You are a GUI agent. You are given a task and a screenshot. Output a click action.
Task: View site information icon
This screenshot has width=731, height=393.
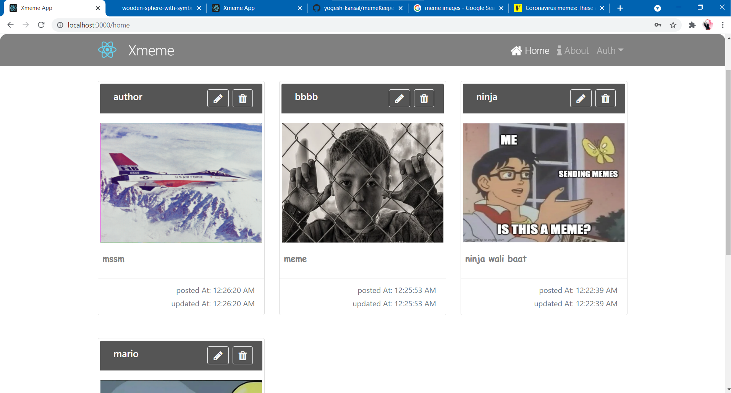[60, 25]
